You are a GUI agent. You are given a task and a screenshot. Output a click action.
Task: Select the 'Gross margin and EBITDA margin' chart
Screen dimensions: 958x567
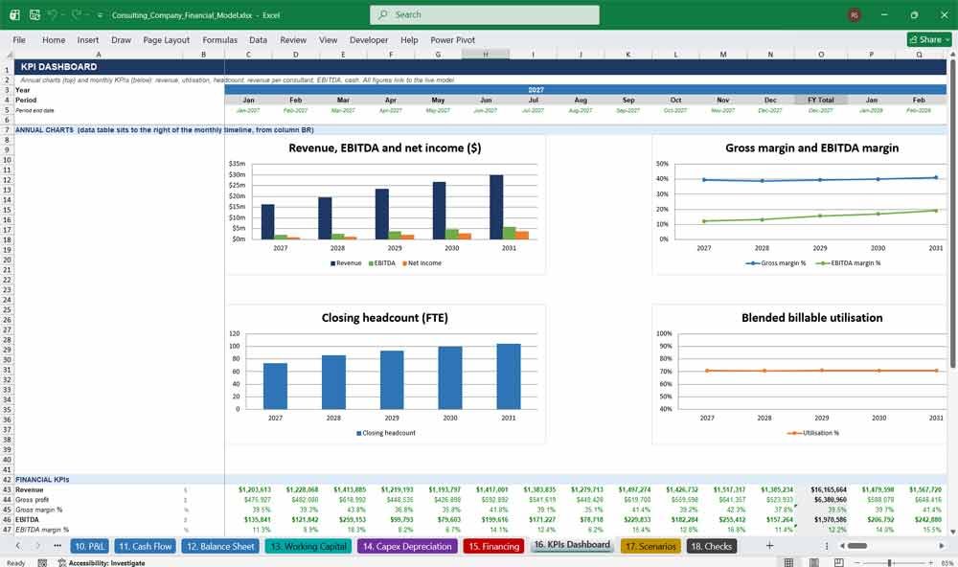[x=800, y=205]
